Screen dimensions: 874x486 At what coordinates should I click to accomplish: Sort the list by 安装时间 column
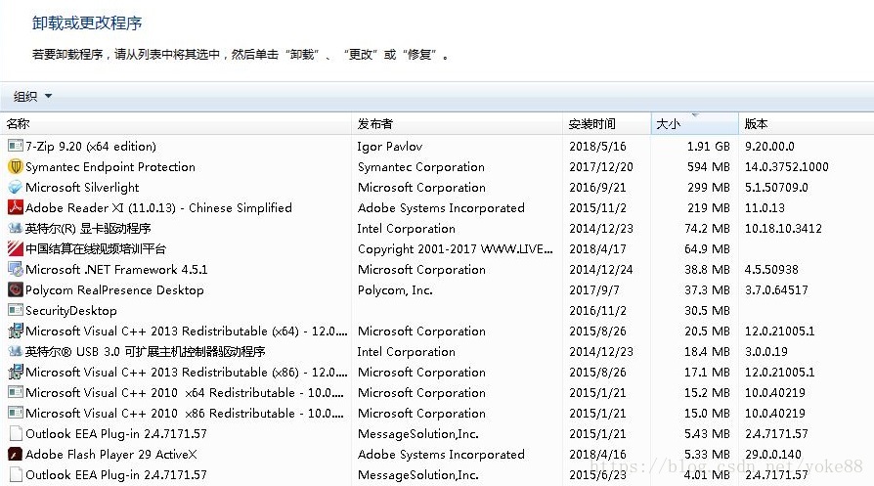pyautogui.click(x=606, y=124)
